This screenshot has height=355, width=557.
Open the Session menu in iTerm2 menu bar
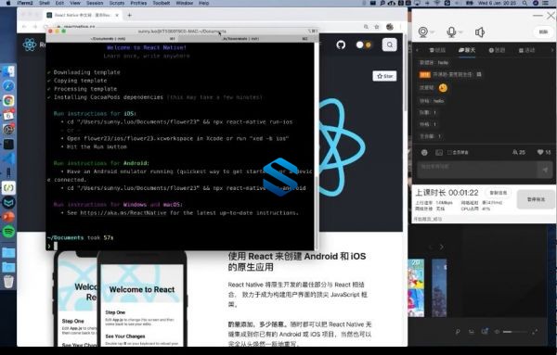[95, 3]
